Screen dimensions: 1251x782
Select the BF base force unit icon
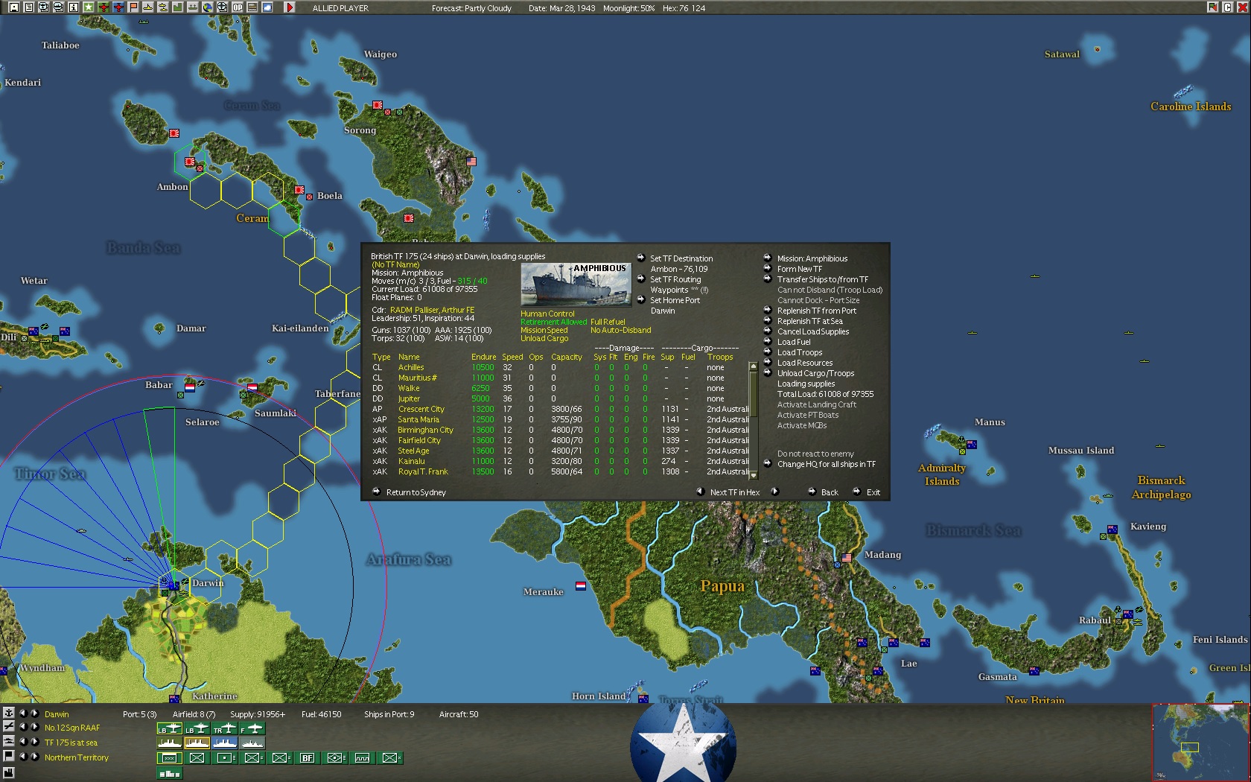307,758
